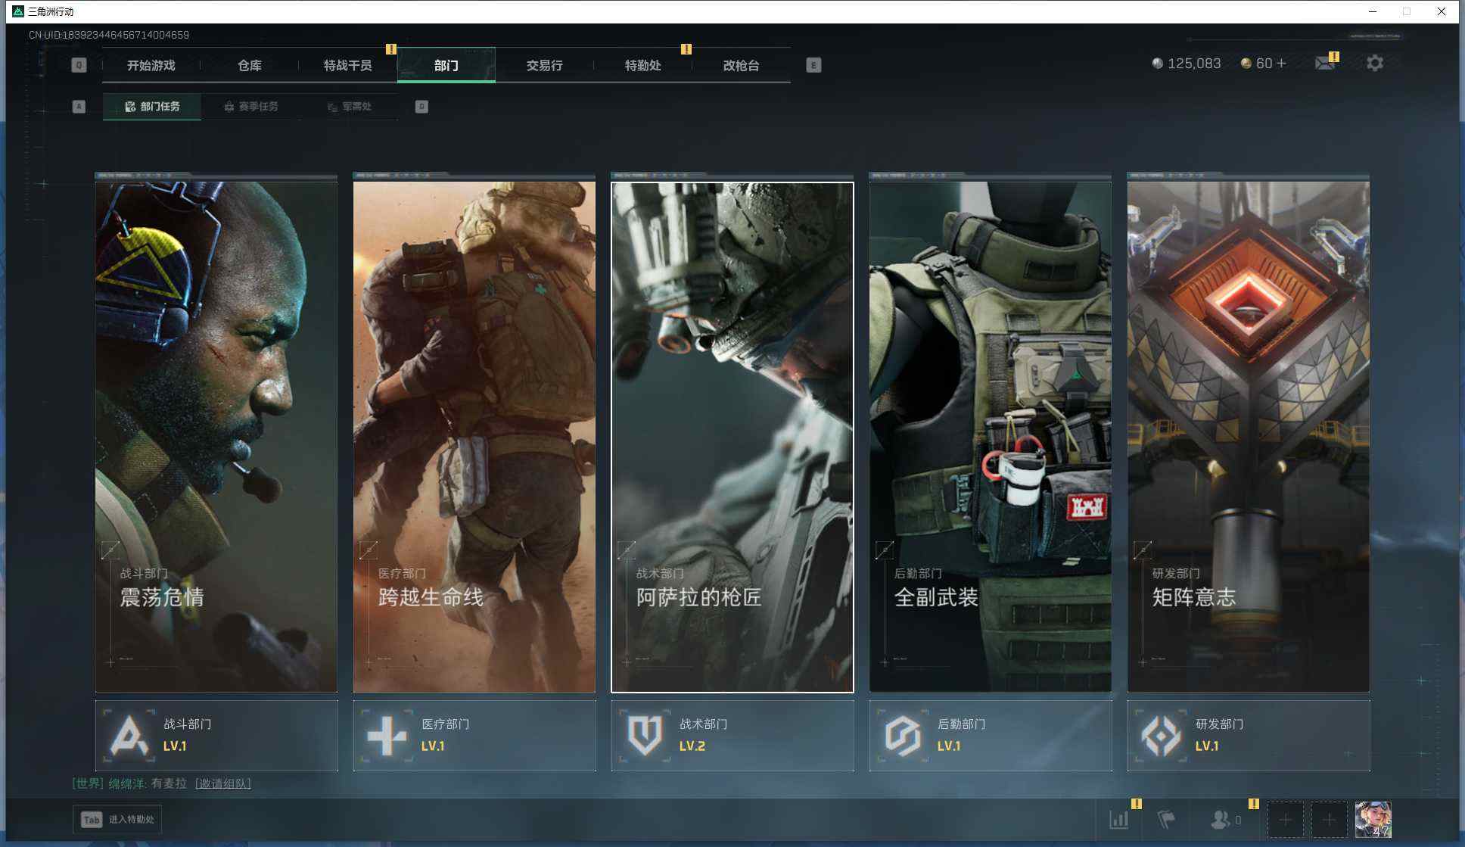Click the flags icon in bottom bar
Viewport: 1465px width, 847px height.
(x=1166, y=819)
